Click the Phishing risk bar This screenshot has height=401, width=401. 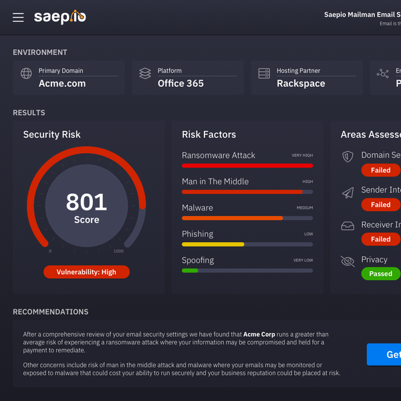[x=247, y=244]
